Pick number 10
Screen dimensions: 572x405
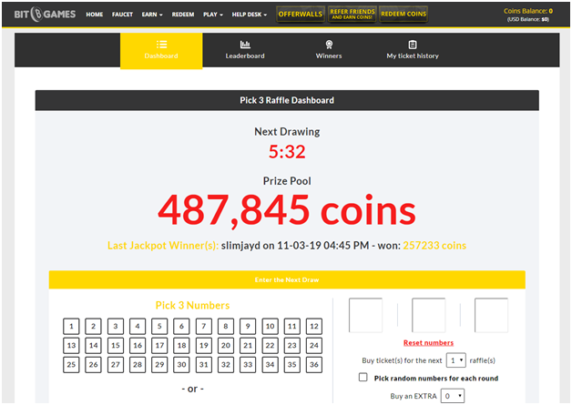270,326
